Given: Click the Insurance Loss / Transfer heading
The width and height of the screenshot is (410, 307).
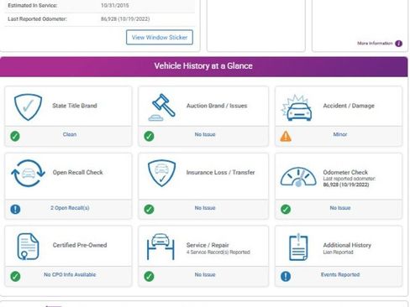Looking at the screenshot, I should pos(221,172).
